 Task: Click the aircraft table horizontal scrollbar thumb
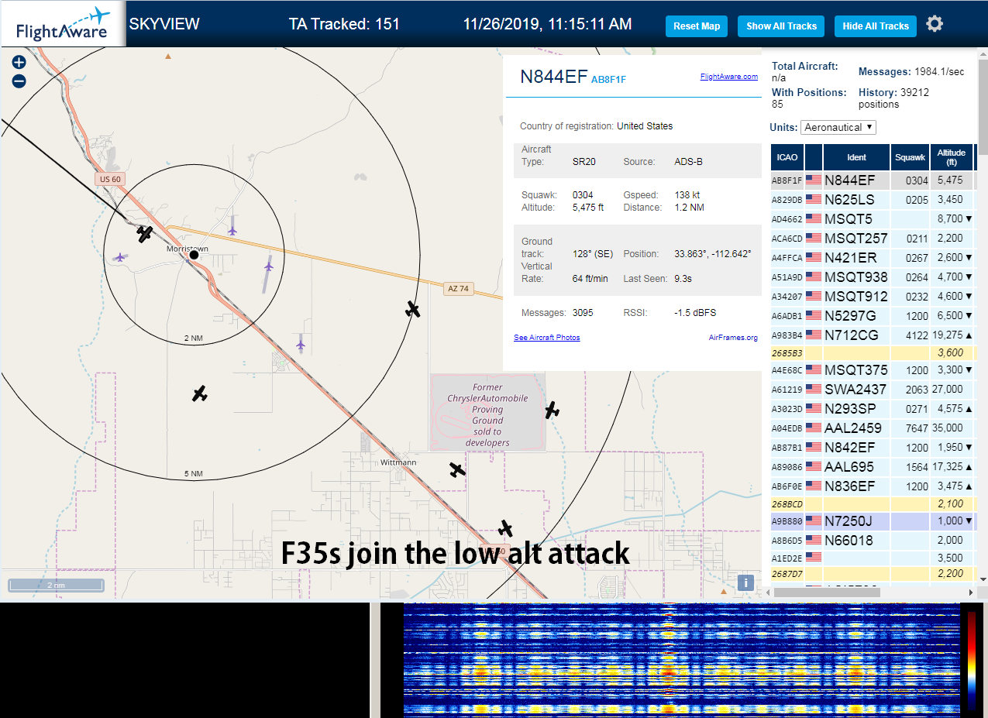click(827, 593)
